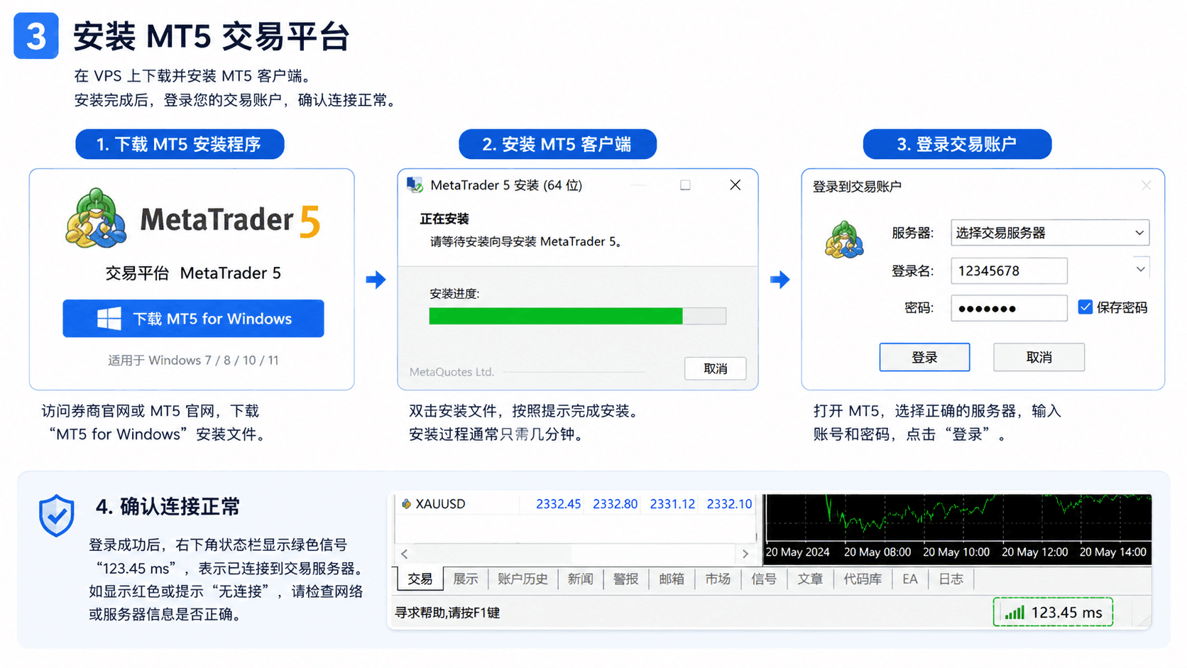Switch to the 展示 tab
The width and height of the screenshot is (1187, 668).
pyautogui.click(x=465, y=579)
